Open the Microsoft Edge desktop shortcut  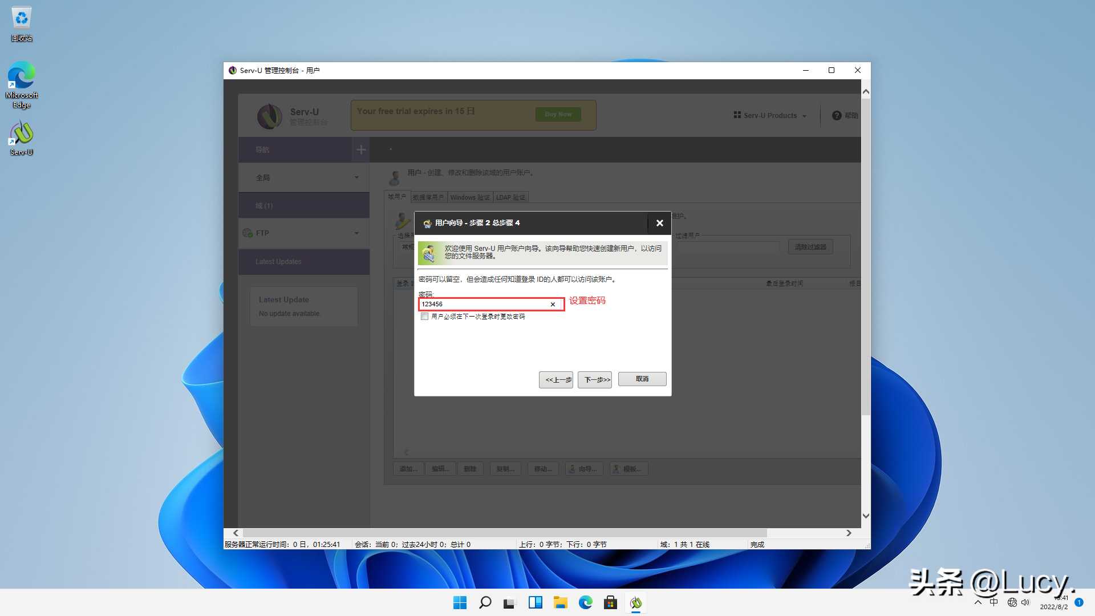click(22, 85)
